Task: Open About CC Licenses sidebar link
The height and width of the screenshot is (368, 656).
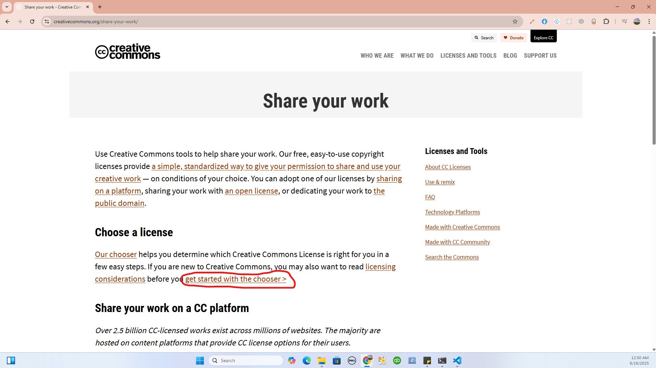Action: [x=448, y=167]
